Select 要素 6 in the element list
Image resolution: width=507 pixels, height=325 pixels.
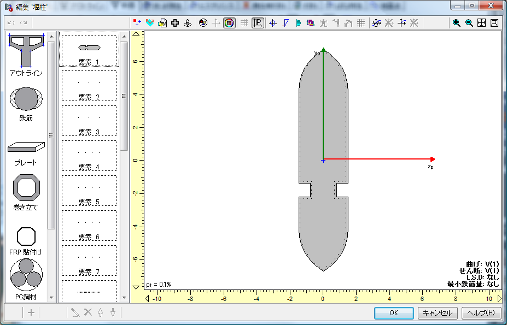(x=89, y=225)
